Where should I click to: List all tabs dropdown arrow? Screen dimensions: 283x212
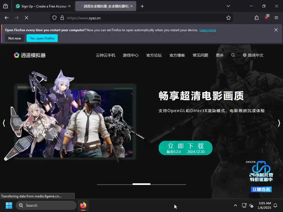point(228,6)
